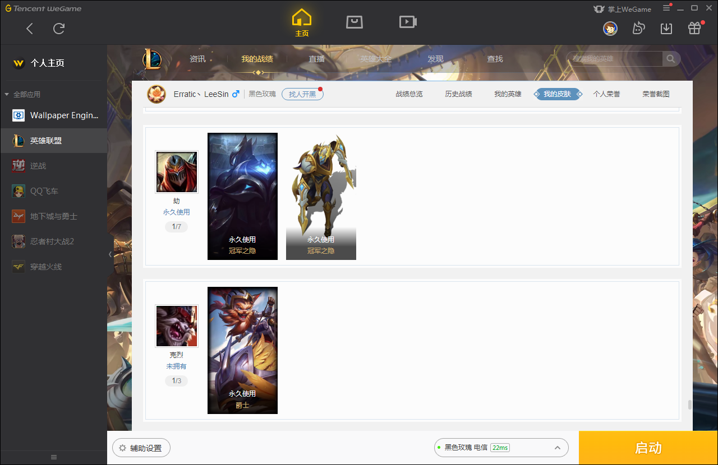The width and height of the screenshot is (718, 465).
Task: Switch to 我的英雄 tab
Action: point(508,94)
